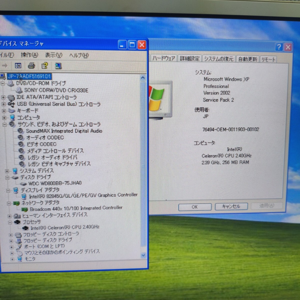Viewport: 300px width, 300px height.
Task: Switch to the 自動更新 tab
Action: click(x=247, y=59)
